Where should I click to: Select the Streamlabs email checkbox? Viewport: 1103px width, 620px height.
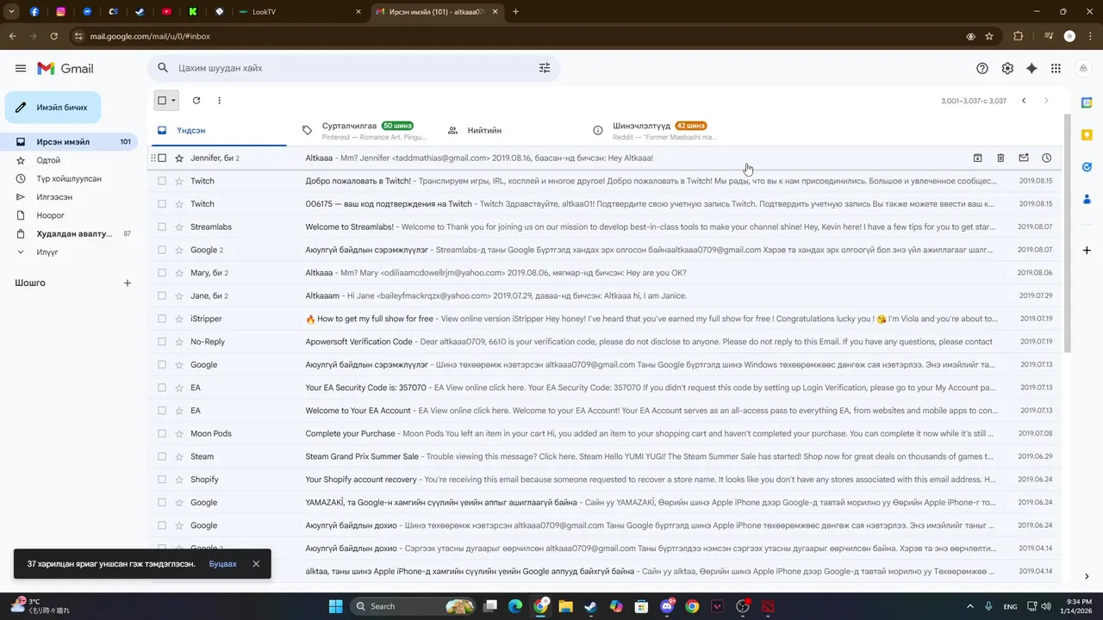(x=162, y=227)
